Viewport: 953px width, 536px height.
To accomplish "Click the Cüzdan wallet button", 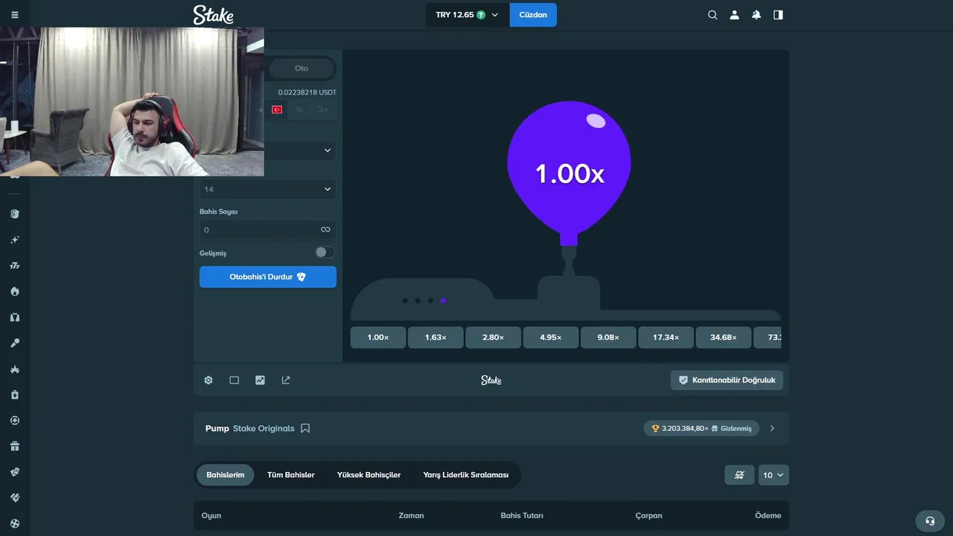I will tap(533, 15).
